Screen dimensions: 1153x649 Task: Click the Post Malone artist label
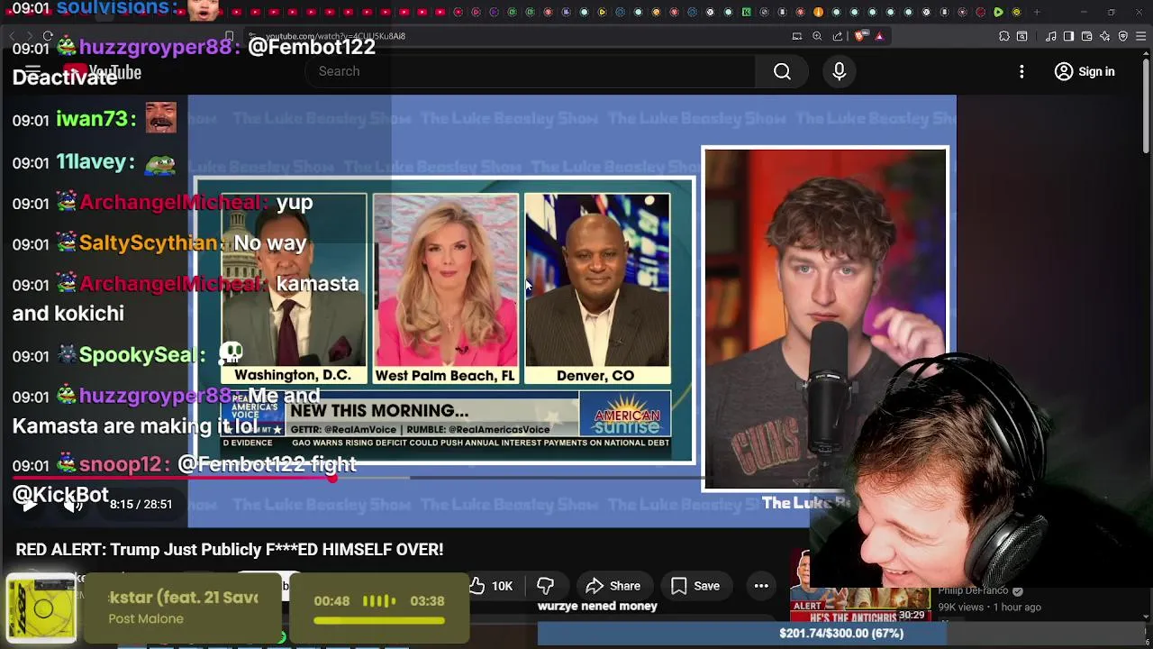146,618
